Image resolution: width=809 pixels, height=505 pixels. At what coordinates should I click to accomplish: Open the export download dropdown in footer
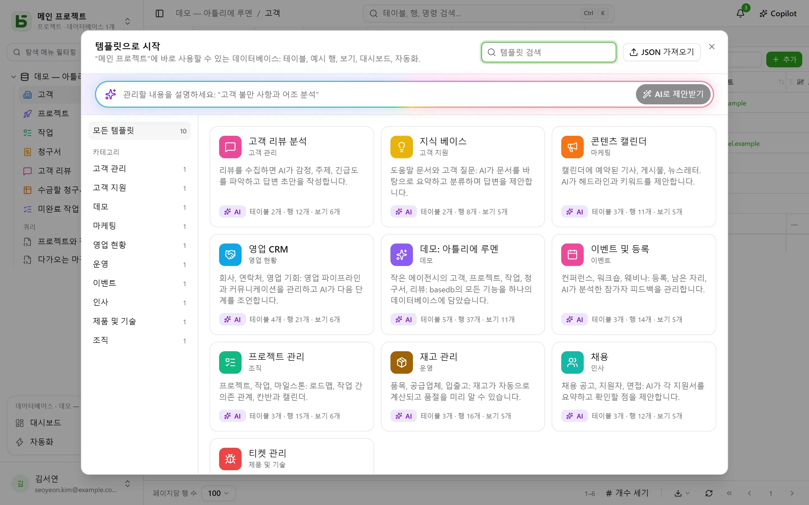point(682,493)
